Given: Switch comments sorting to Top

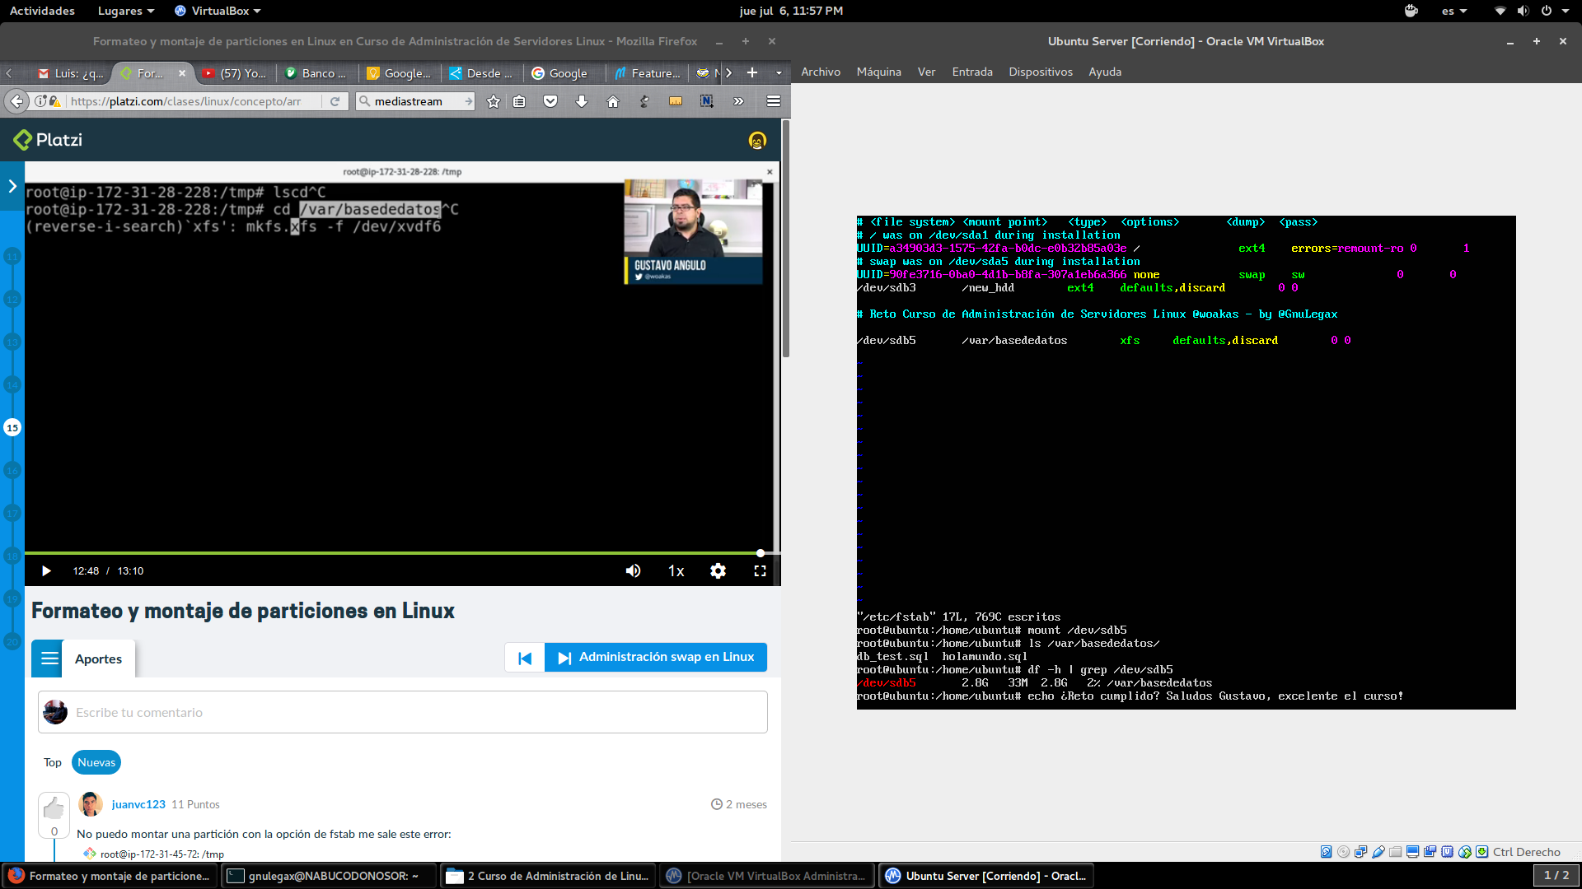Looking at the screenshot, I should click(x=53, y=762).
